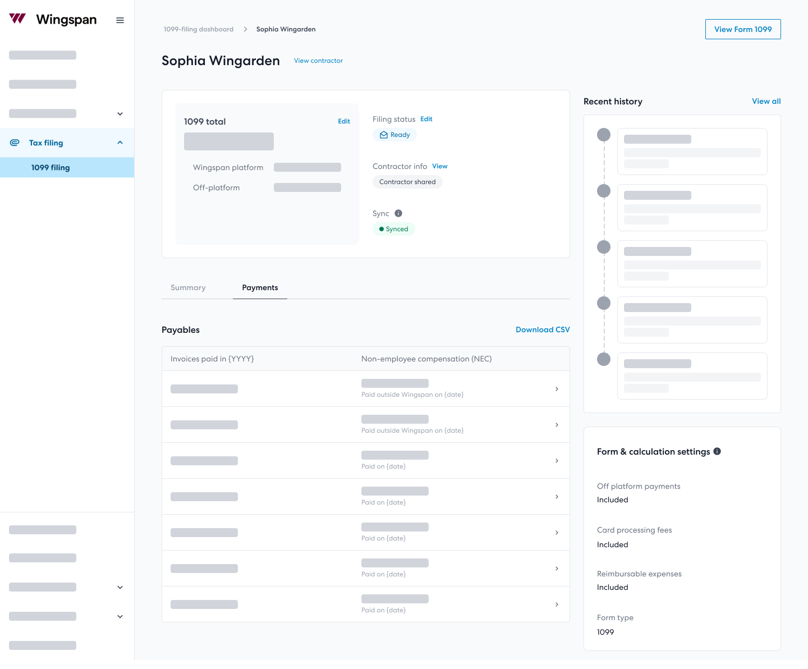Click Invoices paid in {YYYY} column header
The width and height of the screenshot is (808, 669).
[212, 359]
